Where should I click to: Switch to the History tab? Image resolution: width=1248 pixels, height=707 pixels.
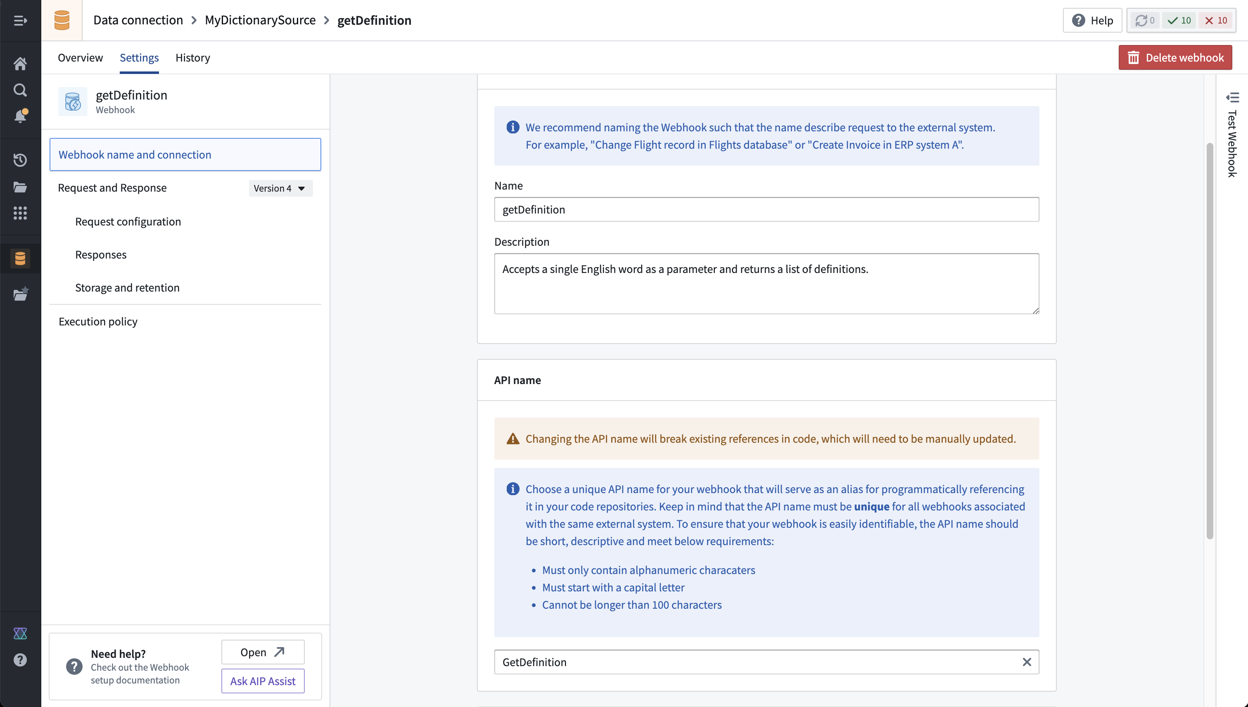(192, 58)
